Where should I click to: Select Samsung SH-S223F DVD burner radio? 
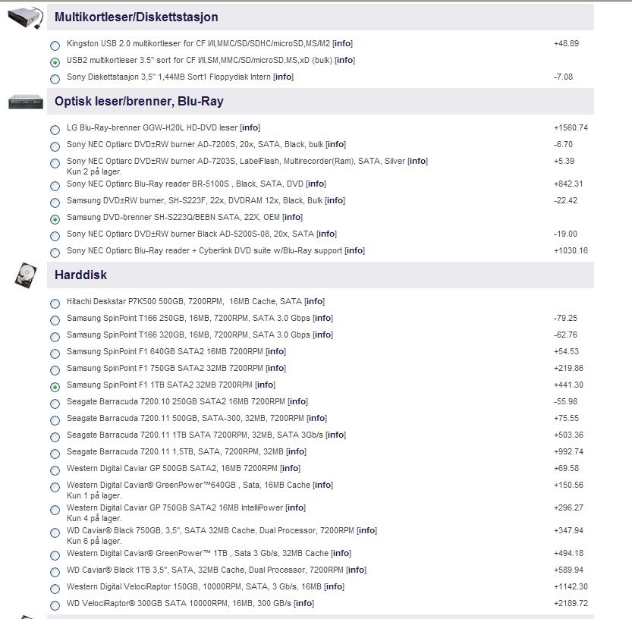(55, 203)
